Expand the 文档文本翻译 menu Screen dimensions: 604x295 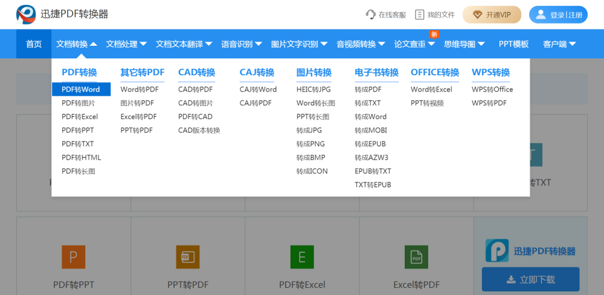coord(184,44)
